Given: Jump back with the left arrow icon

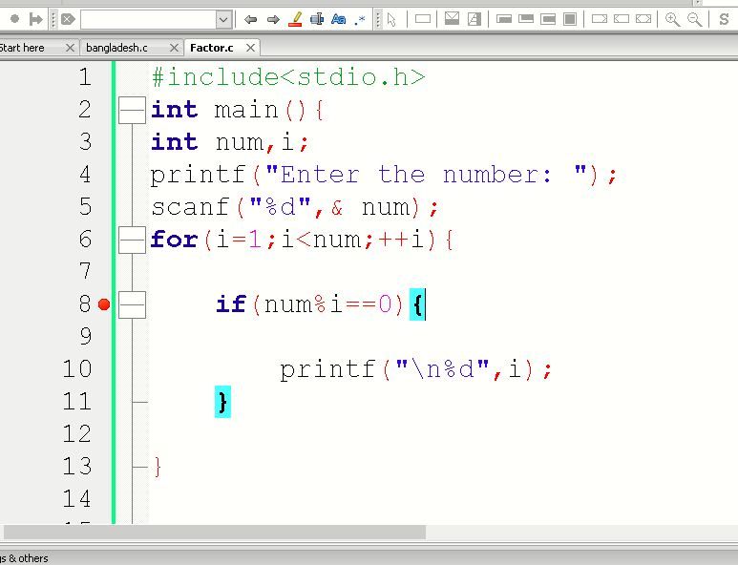Looking at the screenshot, I should (x=250, y=19).
